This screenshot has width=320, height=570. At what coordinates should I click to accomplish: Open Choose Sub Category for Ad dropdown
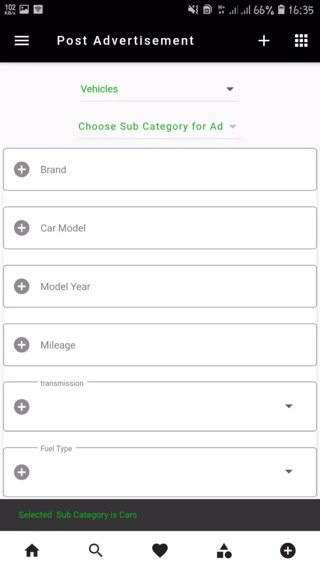point(160,127)
